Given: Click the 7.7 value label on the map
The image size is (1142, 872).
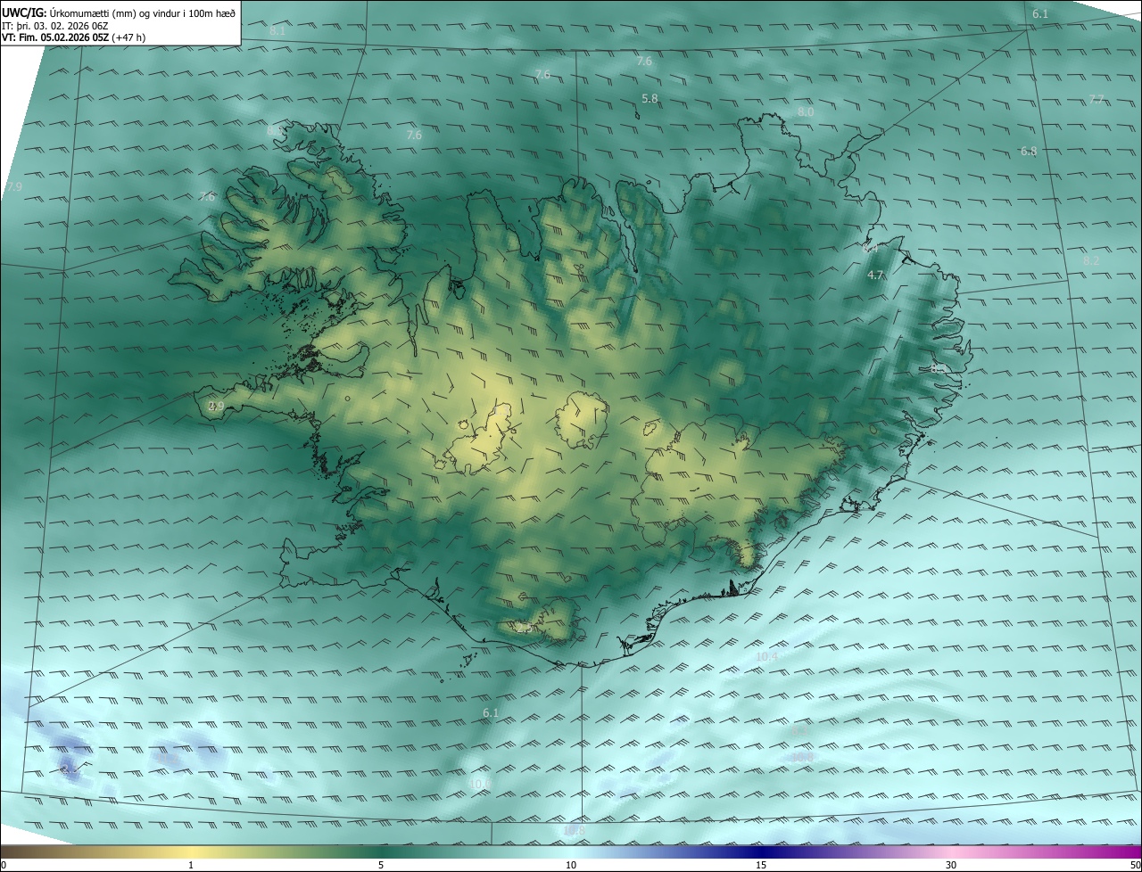Looking at the screenshot, I should point(1096,99).
